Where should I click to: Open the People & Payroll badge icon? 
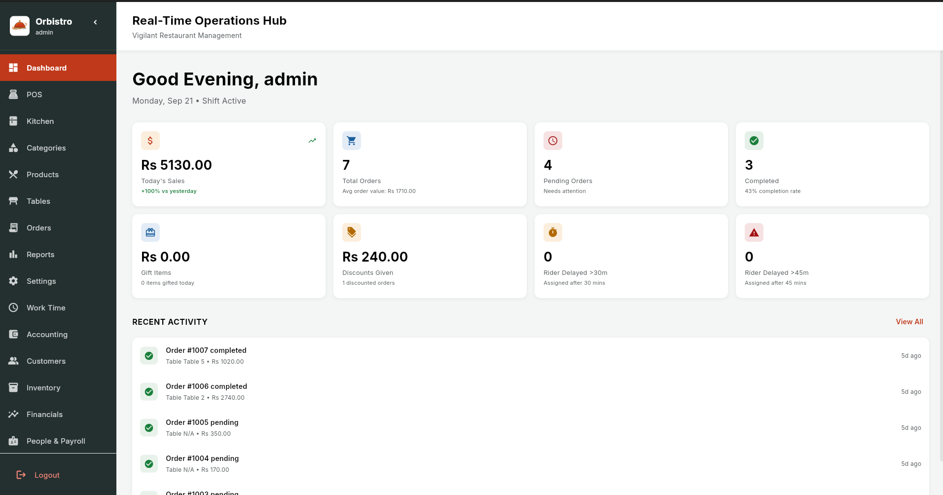point(13,441)
